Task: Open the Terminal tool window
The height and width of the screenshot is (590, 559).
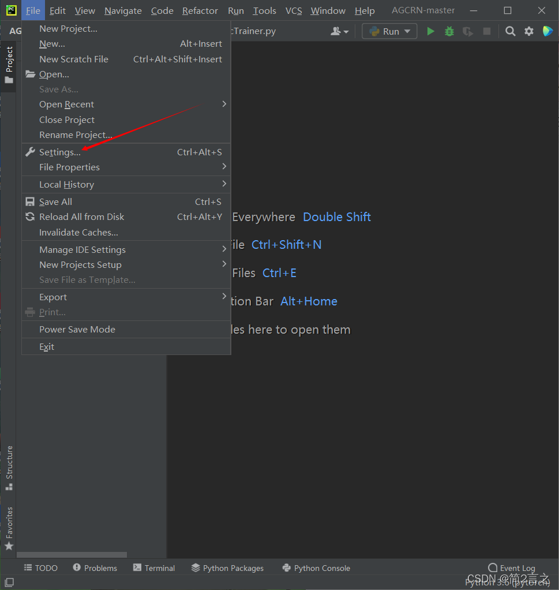Action: [154, 568]
